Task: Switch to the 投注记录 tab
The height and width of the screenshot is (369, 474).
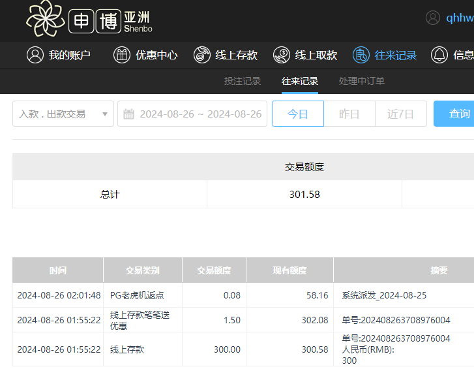Action: (243, 81)
